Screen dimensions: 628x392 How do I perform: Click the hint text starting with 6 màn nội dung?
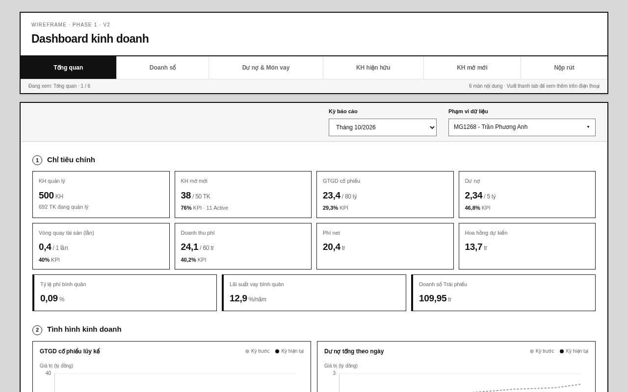click(x=534, y=86)
